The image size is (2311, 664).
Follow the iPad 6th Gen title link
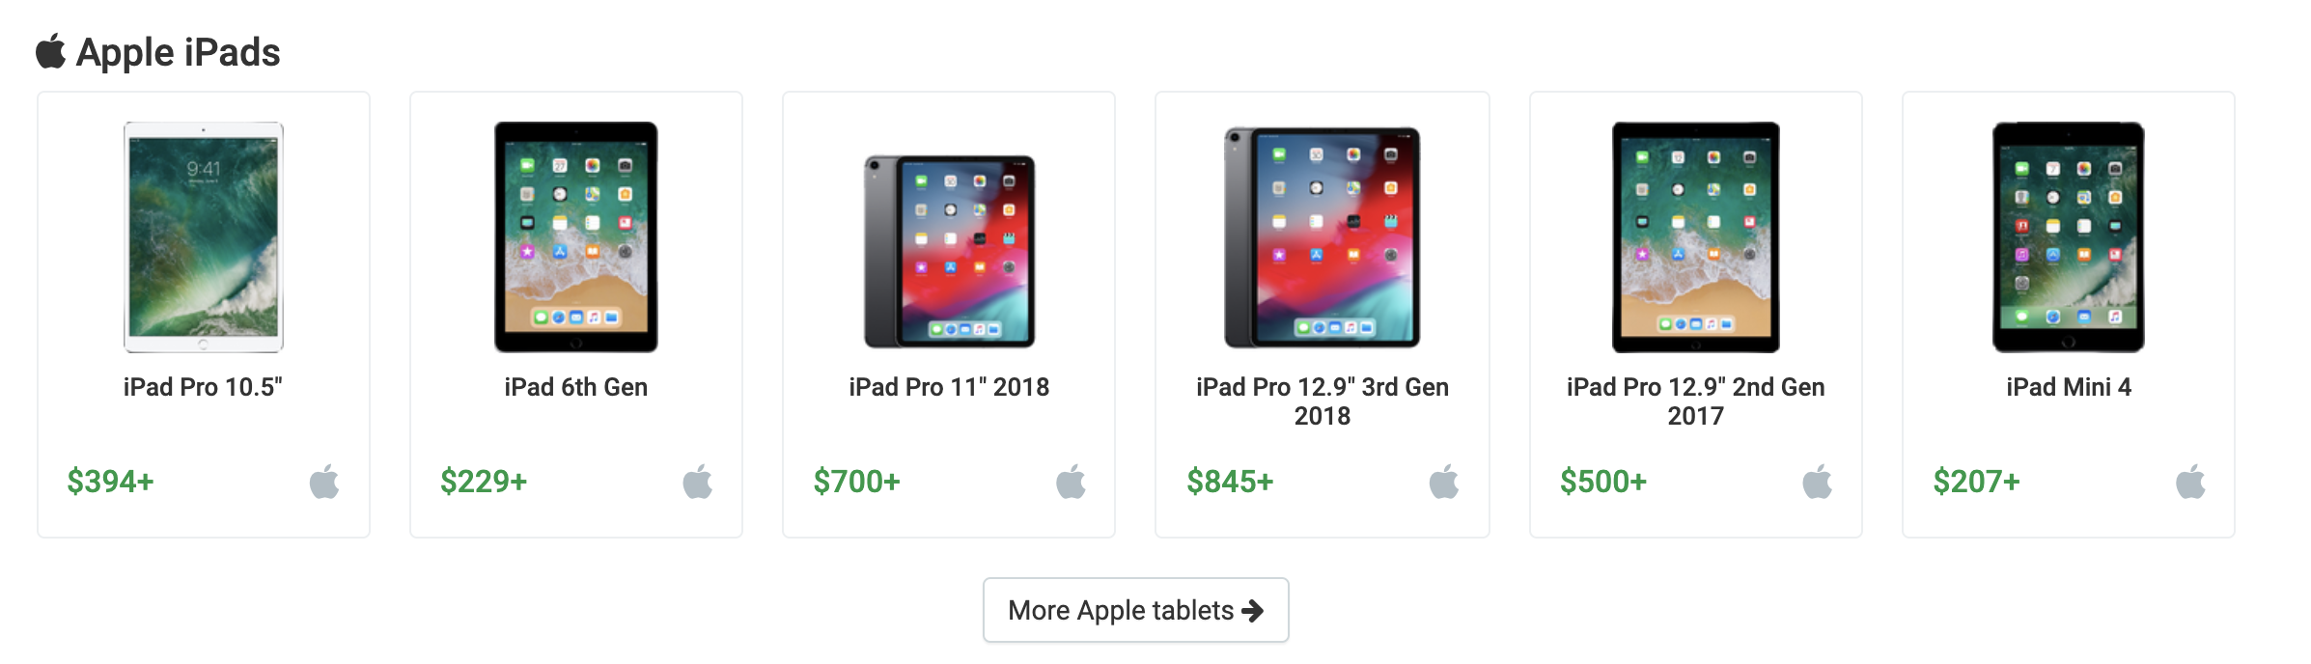coord(576,387)
